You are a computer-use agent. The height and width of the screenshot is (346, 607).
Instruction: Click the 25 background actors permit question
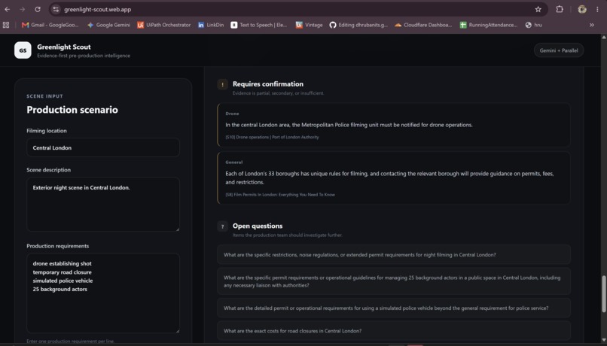click(394, 281)
